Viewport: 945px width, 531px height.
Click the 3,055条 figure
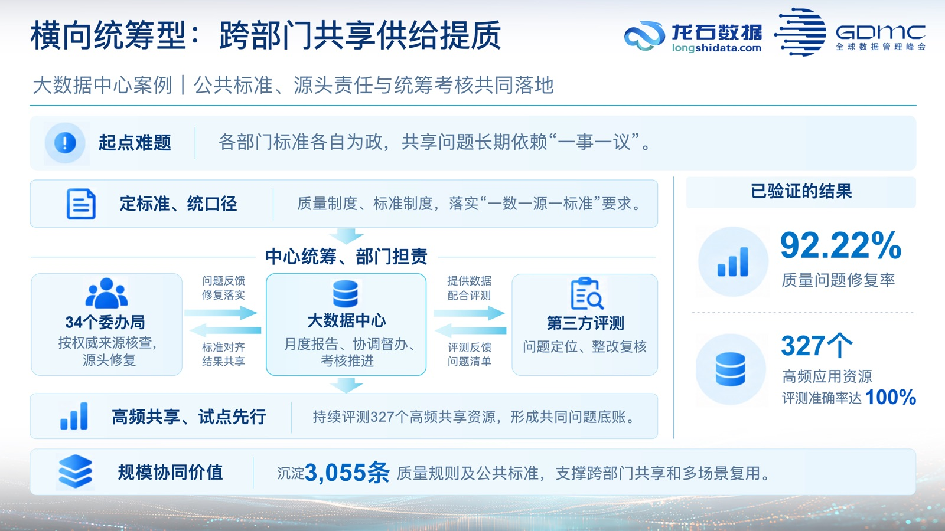[x=347, y=473]
